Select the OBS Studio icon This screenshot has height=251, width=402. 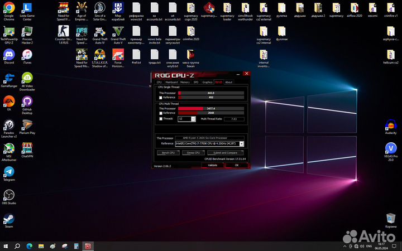[x=9, y=197]
